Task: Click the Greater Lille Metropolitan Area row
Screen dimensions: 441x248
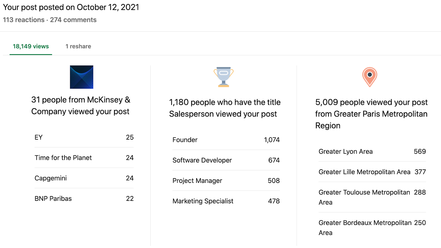Action: [x=372, y=172]
